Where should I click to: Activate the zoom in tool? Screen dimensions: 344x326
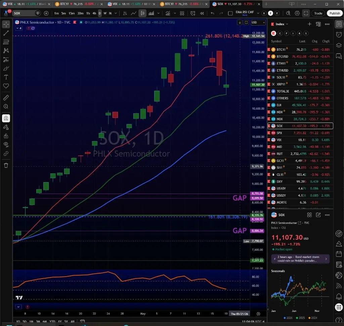click(6, 107)
